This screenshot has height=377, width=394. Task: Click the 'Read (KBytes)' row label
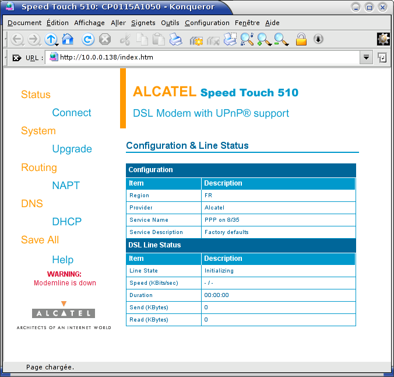click(x=149, y=320)
